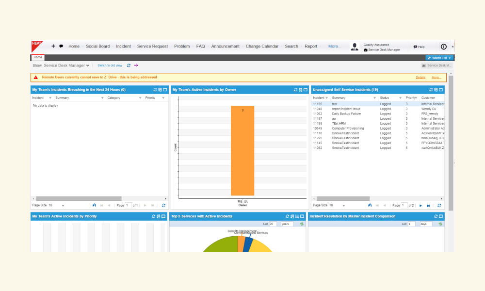Click the HEAT logo
Screen dimensions: 485x291
click(x=37, y=47)
